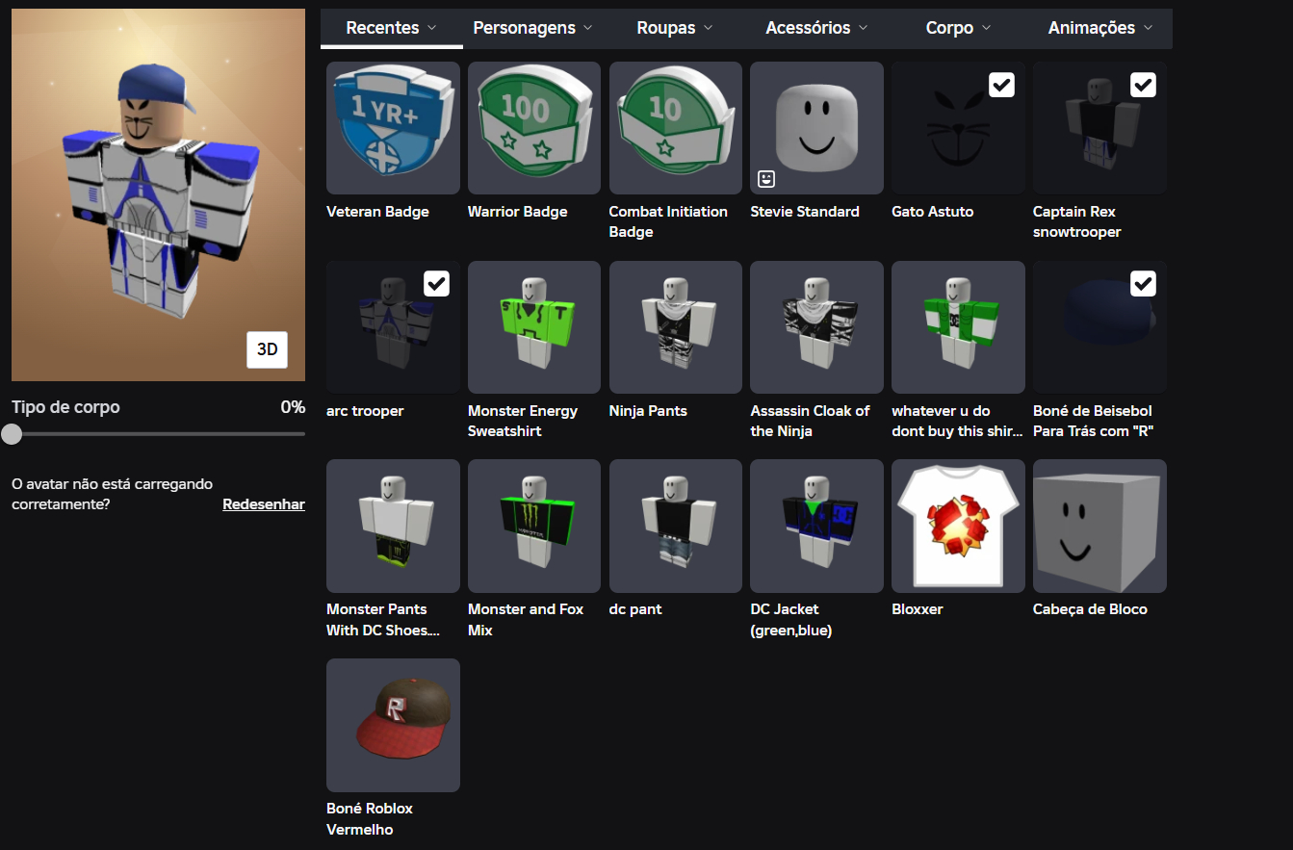Screen dimensions: 1293x850
Task: Uncheck the Boné de Beisebol hat
Action: 1143,283
